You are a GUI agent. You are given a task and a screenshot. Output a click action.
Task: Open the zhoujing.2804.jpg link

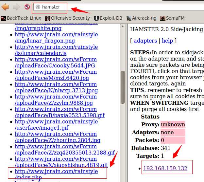(58, 137)
